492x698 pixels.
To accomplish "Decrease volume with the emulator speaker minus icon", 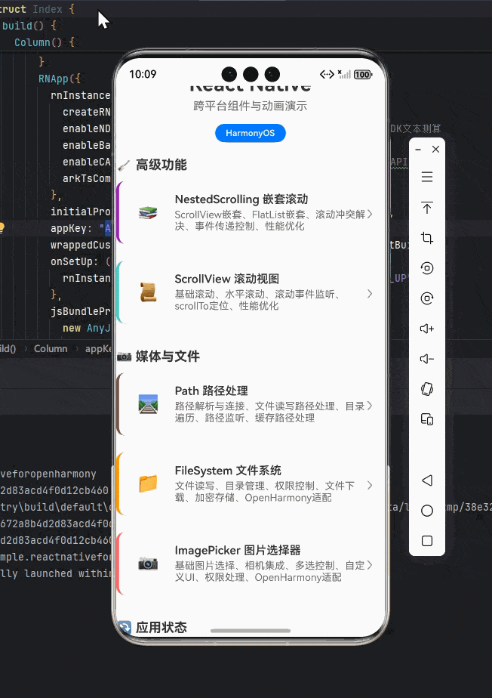I will coord(427,359).
